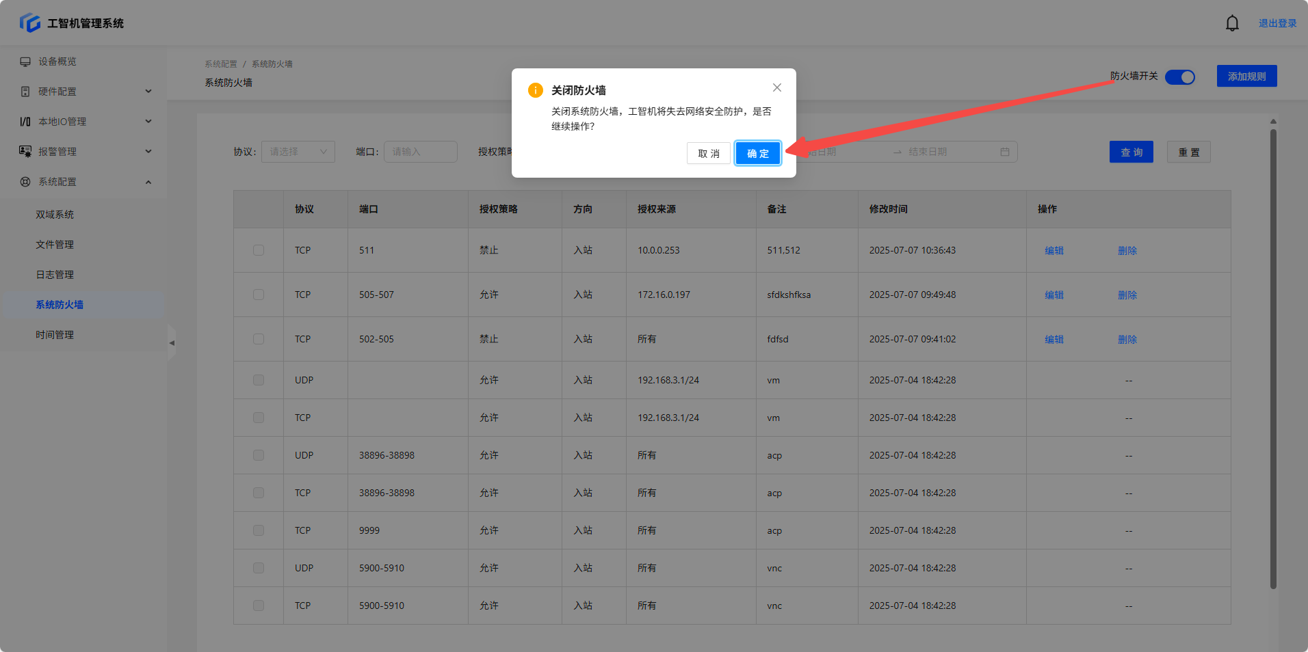Image resolution: width=1308 pixels, height=652 pixels.
Task: Collapse the 系统配置 menu
Action: 148,182
